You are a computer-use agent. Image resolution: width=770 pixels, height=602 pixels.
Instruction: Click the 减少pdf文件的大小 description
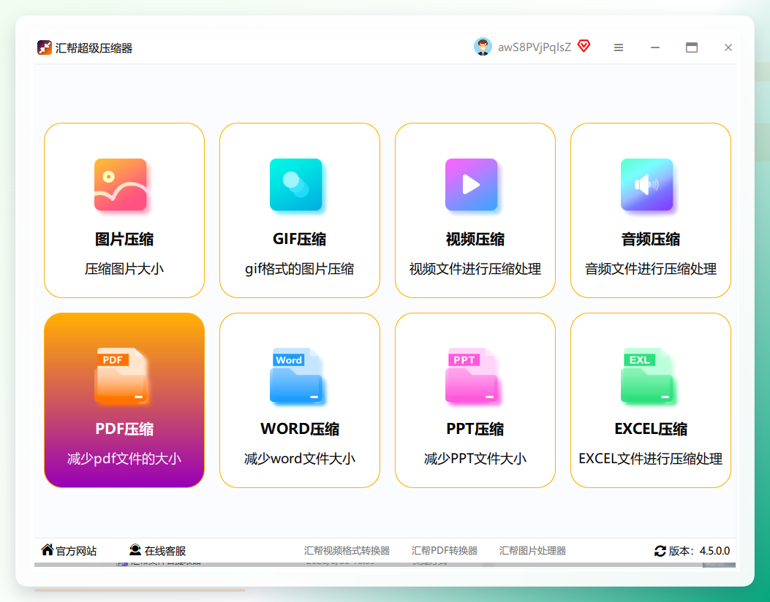(x=124, y=459)
